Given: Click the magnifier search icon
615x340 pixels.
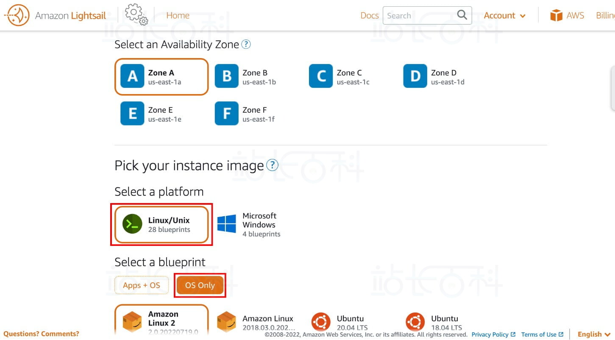Looking at the screenshot, I should (x=462, y=15).
